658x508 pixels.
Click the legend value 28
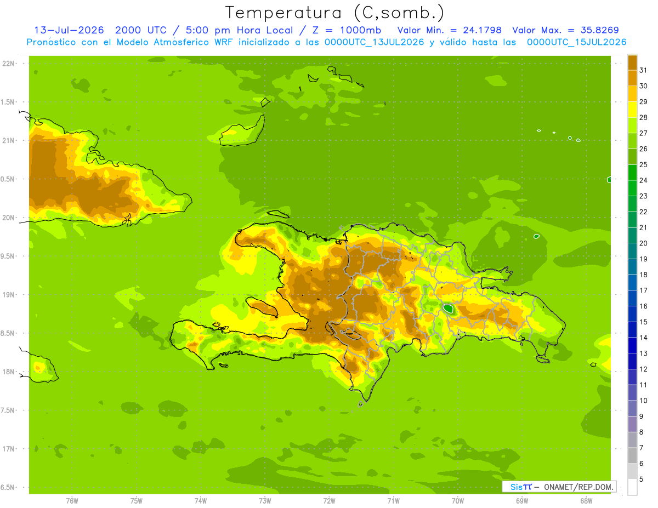click(x=644, y=117)
